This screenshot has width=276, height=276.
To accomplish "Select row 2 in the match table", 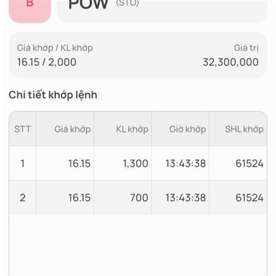I will (x=138, y=197).
